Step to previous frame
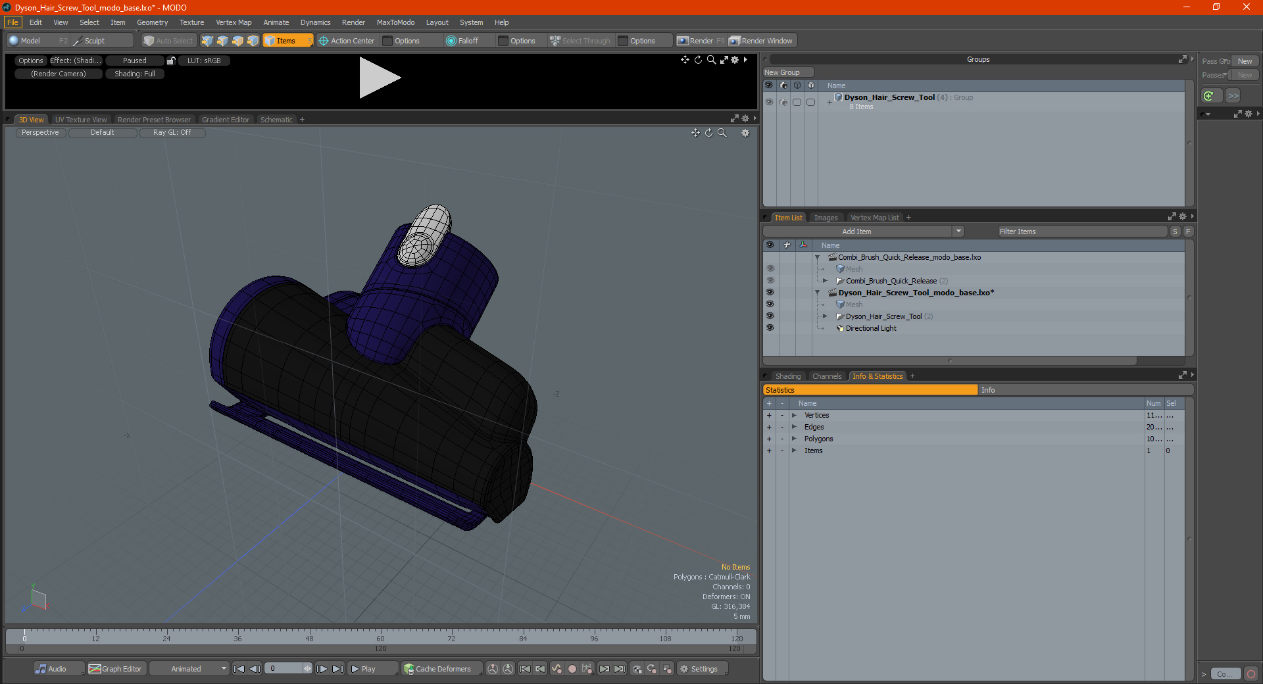The height and width of the screenshot is (684, 1263). [255, 669]
